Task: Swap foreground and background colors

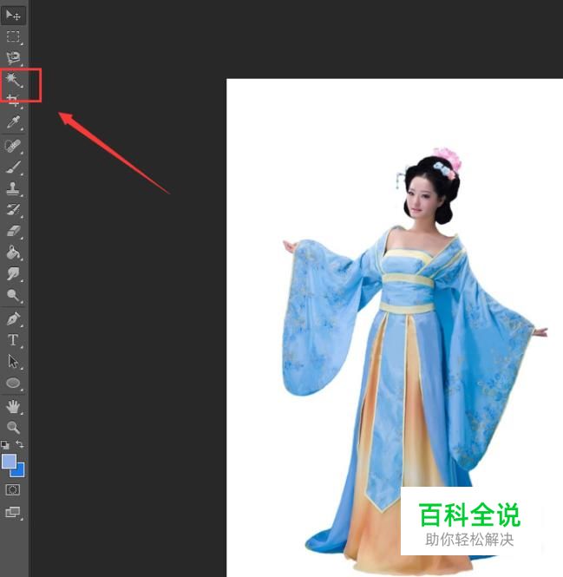Action: pyautogui.click(x=20, y=444)
